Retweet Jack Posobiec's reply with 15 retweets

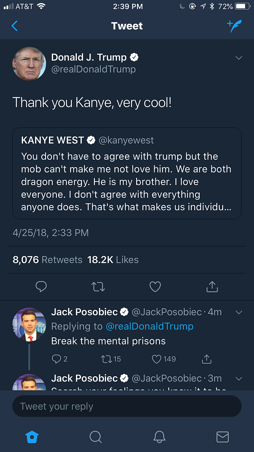coord(107,359)
